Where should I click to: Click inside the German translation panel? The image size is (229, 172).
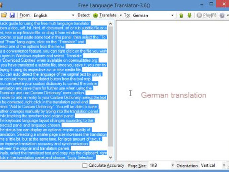(x=172, y=91)
